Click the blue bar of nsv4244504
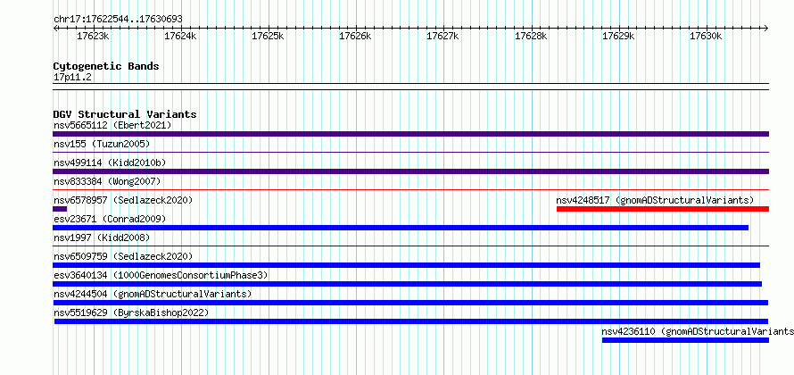Image resolution: width=794 pixels, height=375 pixels. click(x=410, y=303)
